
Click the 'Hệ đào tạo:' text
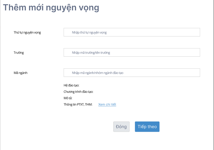coord(72,86)
